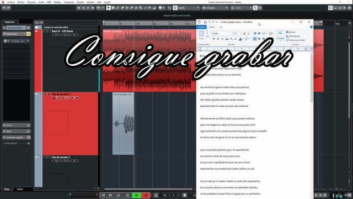The height and width of the screenshot is (199, 353).
Task: Apply bold (N) formatting in WordPad
Action: pos(213,39)
